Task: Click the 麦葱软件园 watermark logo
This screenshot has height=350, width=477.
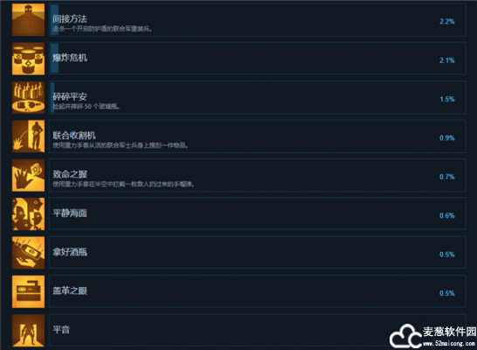Action: point(406,336)
